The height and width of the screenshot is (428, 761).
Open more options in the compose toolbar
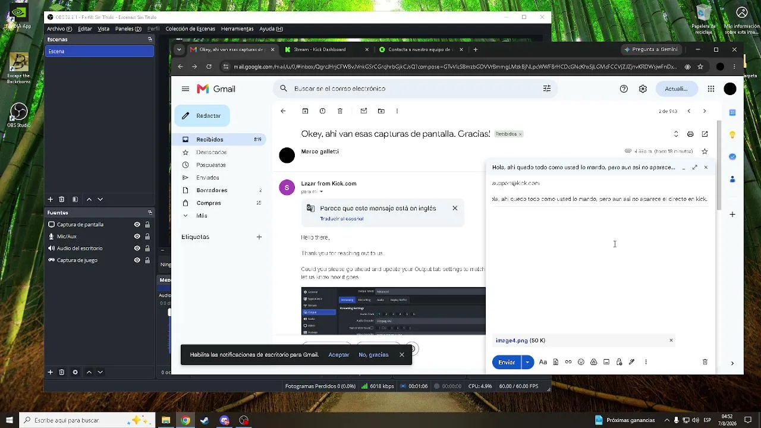tap(646, 362)
